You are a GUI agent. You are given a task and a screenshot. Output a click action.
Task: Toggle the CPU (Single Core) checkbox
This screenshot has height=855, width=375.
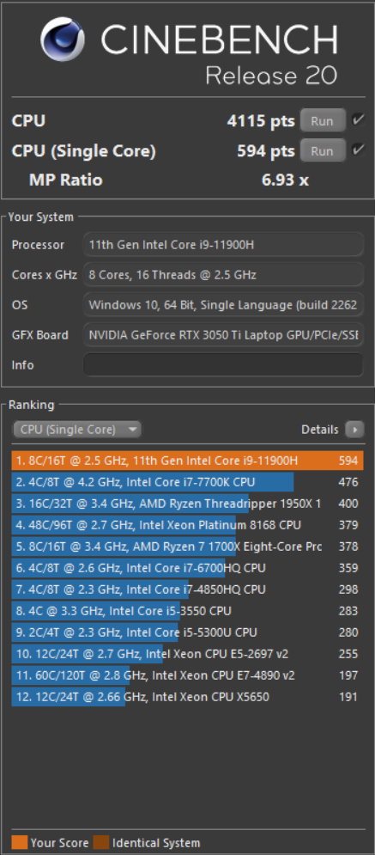(x=358, y=150)
